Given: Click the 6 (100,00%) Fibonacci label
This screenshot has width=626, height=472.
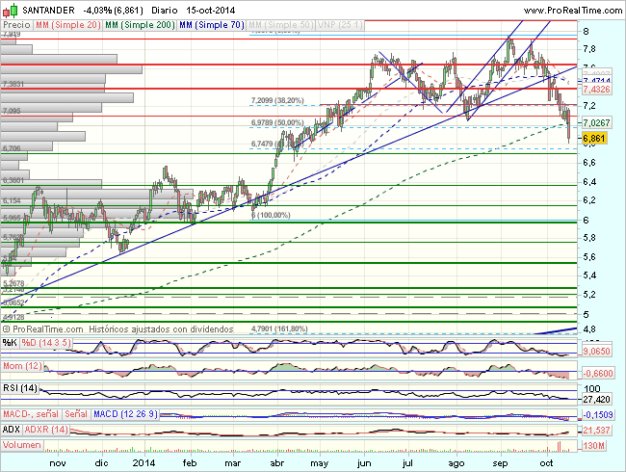Looking at the screenshot, I should click(271, 215).
